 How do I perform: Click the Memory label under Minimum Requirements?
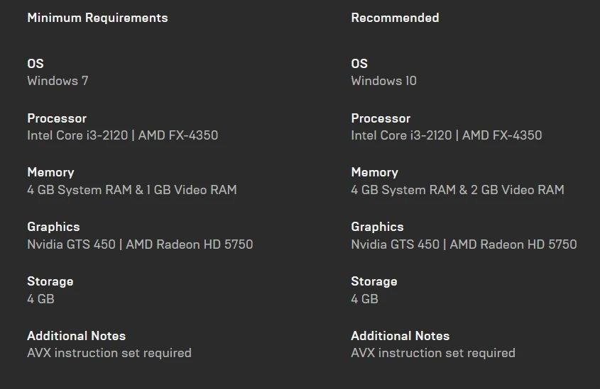click(x=50, y=172)
